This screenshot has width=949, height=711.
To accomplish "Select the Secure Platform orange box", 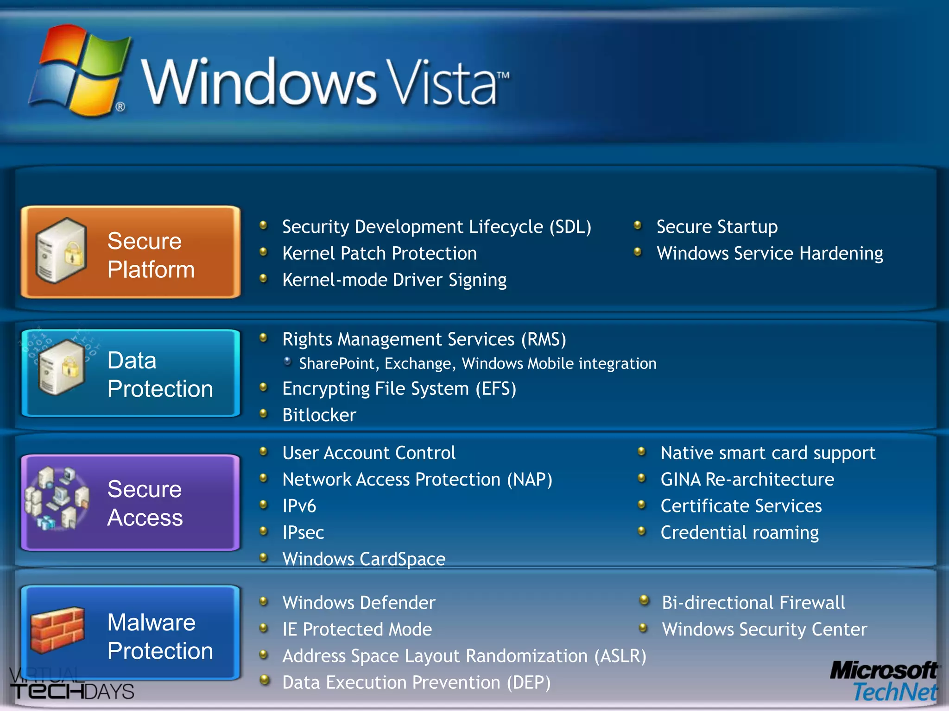I will (x=131, y=252).
